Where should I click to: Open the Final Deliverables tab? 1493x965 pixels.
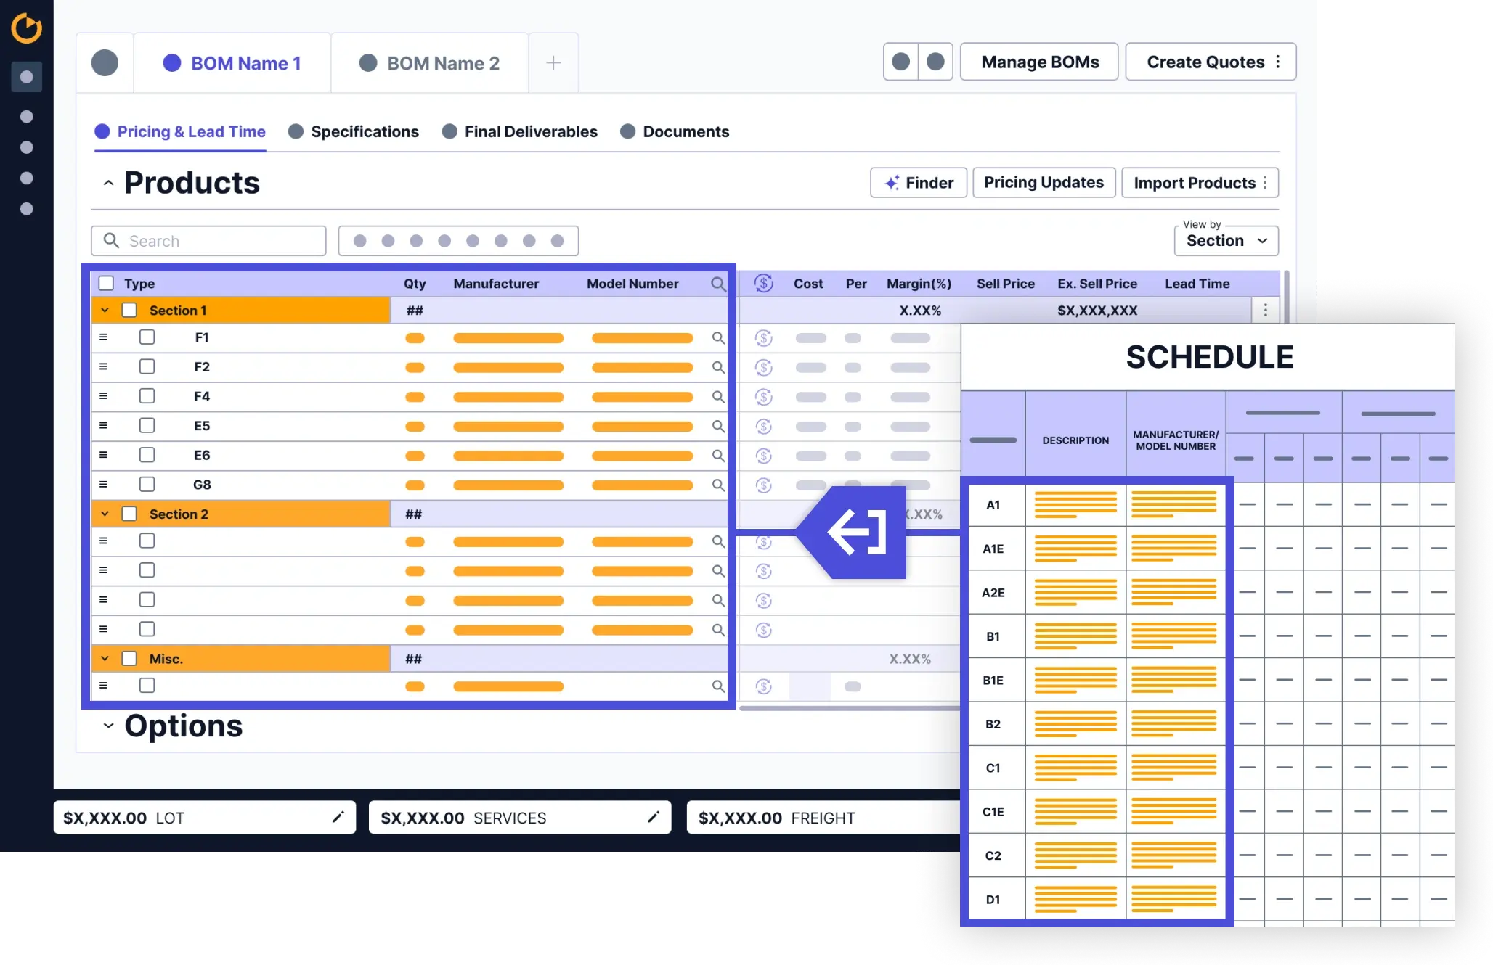[520, 132]
